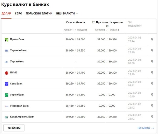The width and height of the screenshot is (158, 134).
Task: Sort by cash desk Купівля column
Action: click(69, 30)
